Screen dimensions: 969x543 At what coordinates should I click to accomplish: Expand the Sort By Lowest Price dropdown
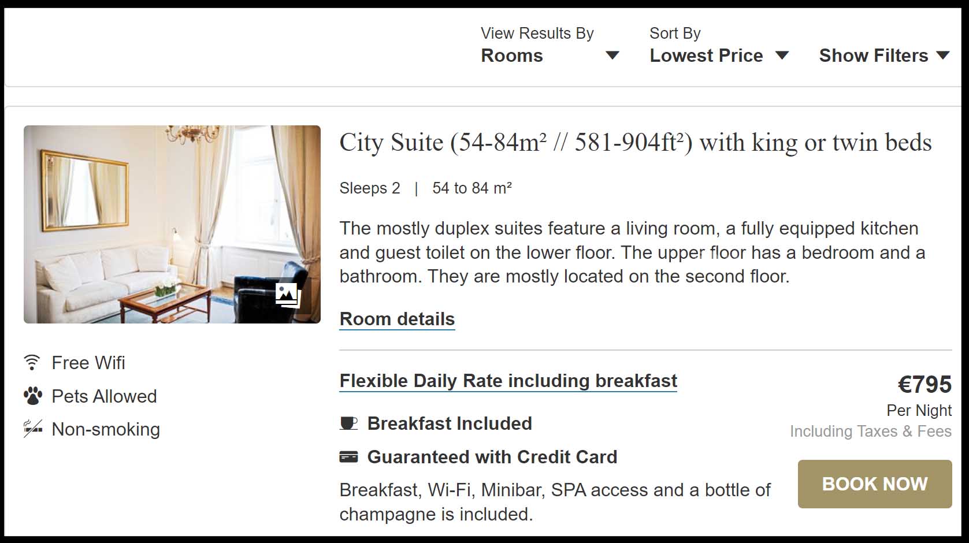[719, 55]
